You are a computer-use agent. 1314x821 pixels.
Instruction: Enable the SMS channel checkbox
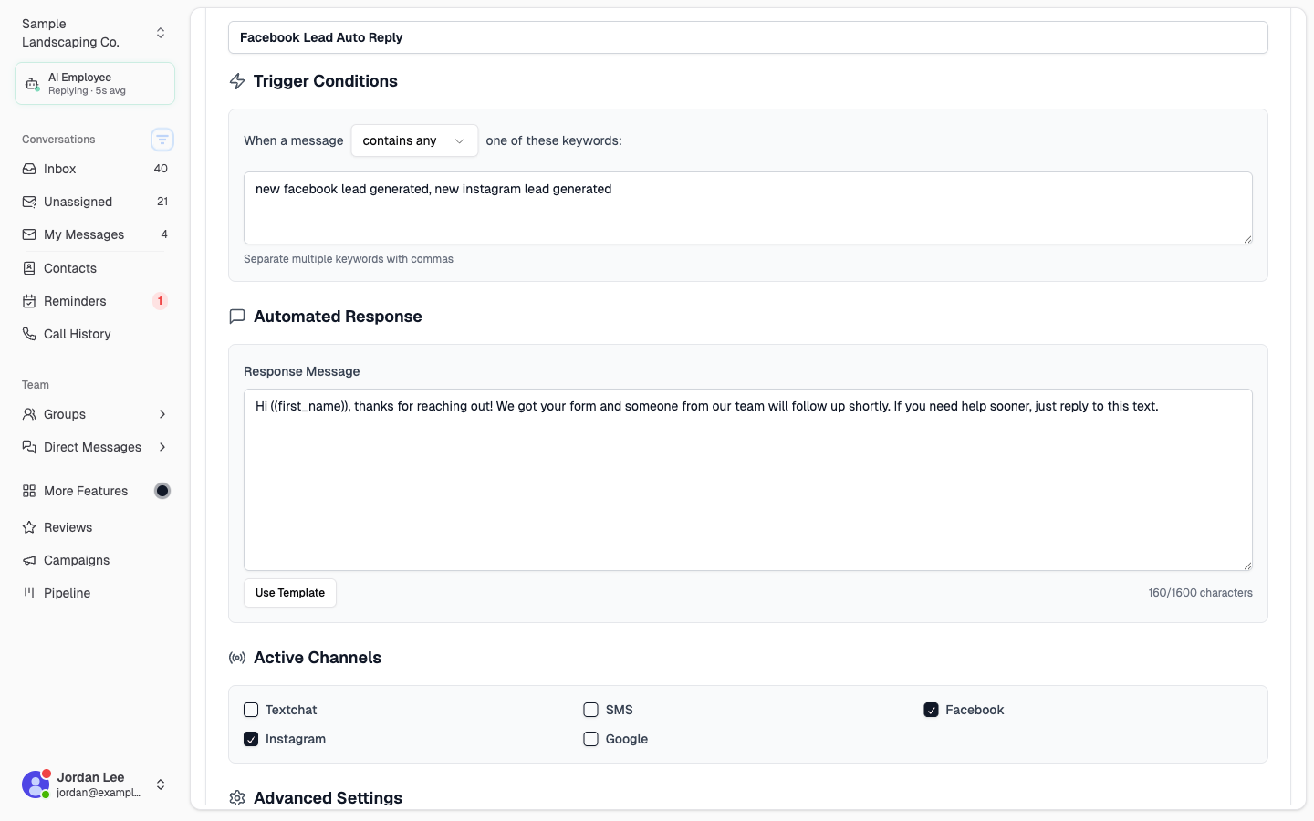click(x=591, y=710)
